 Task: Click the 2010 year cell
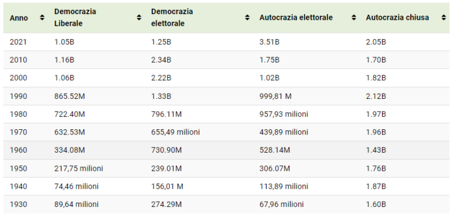pyautogui.click(x=18, y=60)
